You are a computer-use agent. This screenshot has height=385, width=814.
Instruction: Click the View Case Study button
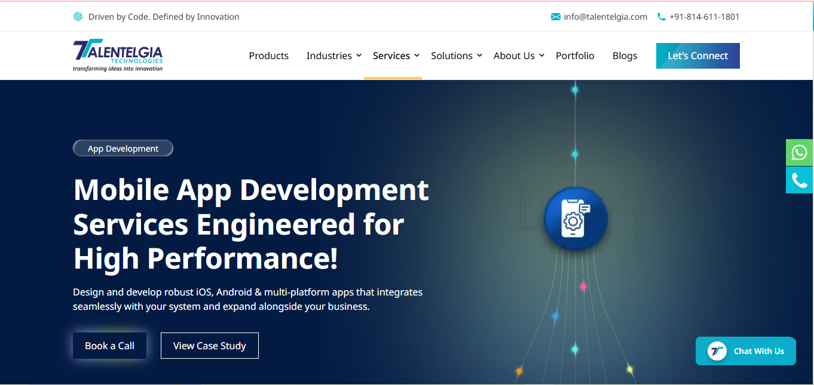click(x=210, y=346)
